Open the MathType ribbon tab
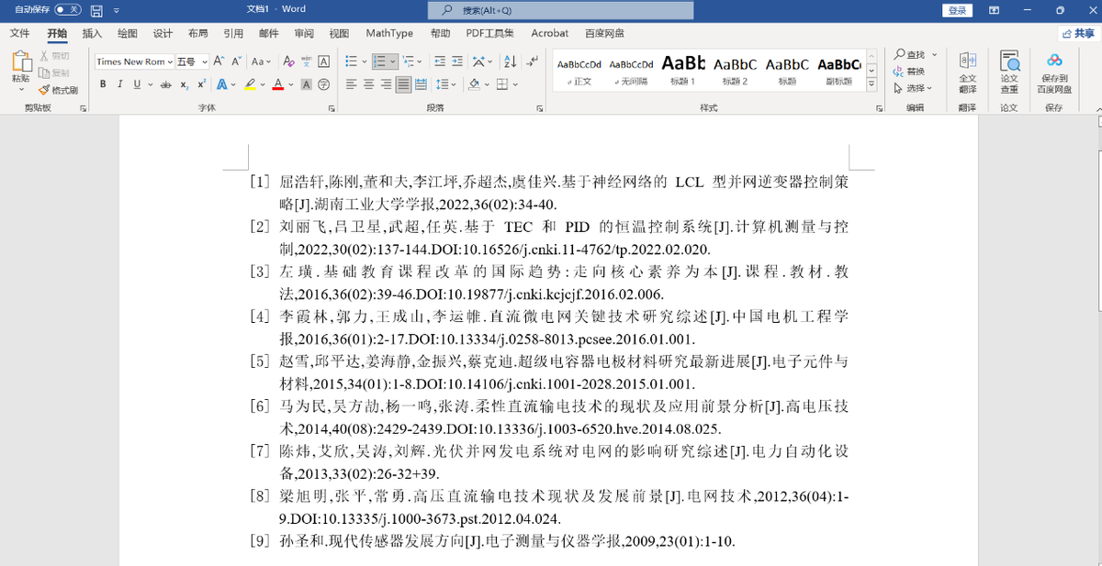The width and height of the screenshot is (1102, 566). tap(389, 32)
